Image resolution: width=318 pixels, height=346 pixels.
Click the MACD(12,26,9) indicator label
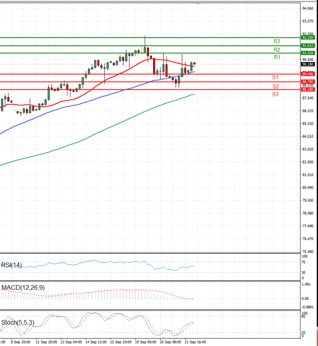coord(23,288)
